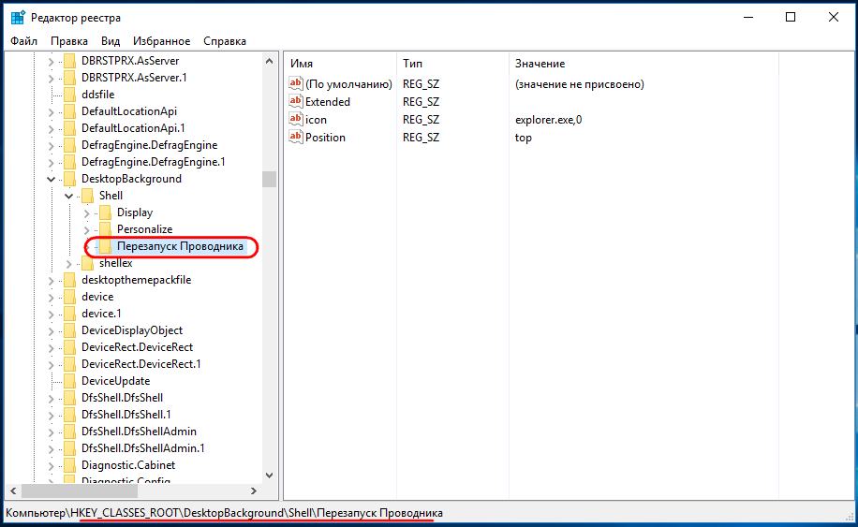Click the folder icon of shellex
This screenshot has width=858, height=527.
pyautogui.click(x=87, y=263)
